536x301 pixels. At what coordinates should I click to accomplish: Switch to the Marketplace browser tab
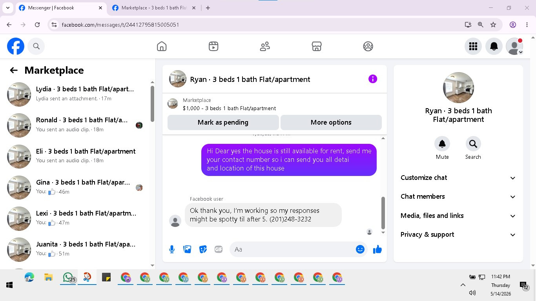point(154,8)
